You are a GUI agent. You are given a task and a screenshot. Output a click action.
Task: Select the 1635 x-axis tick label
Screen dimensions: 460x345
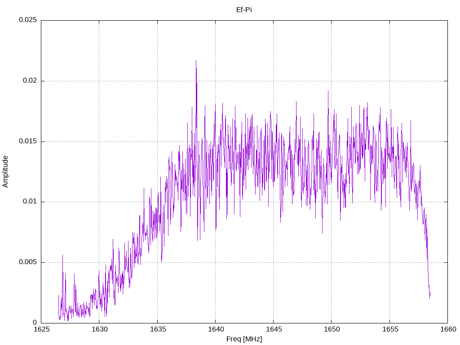pyautogui.click(x=158, y=329)
